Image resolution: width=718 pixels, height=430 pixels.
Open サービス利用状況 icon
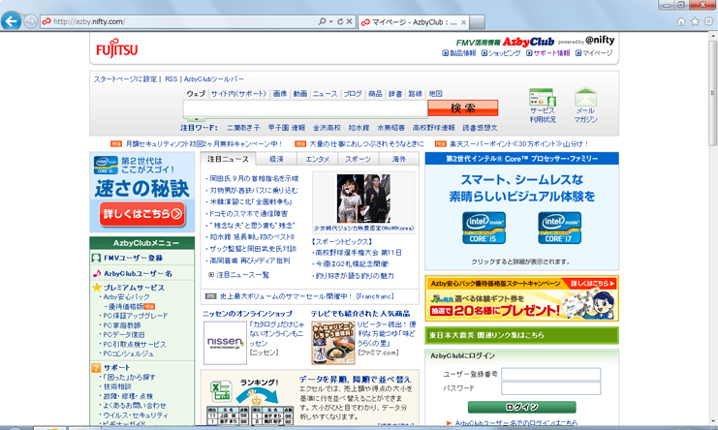click(543, 106)
